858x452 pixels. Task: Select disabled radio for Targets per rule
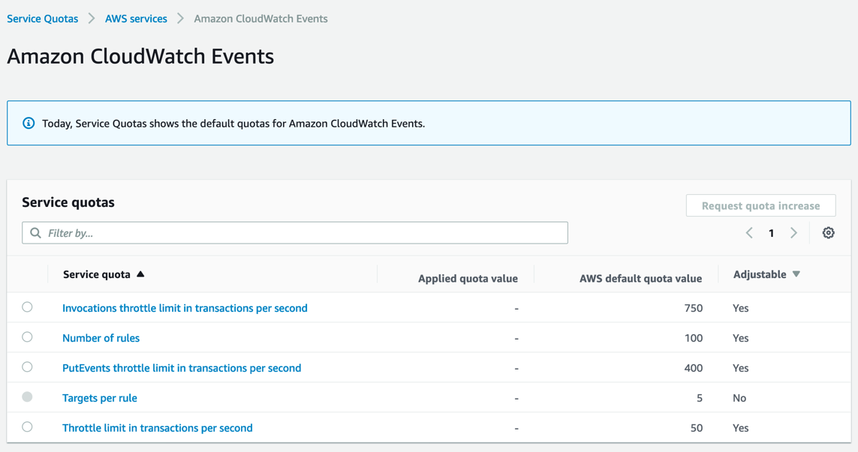point(27,397)
